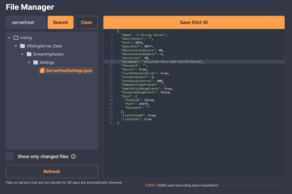
Task: Select the VRisingServer_Data folder label
Action: click(44, 46)
